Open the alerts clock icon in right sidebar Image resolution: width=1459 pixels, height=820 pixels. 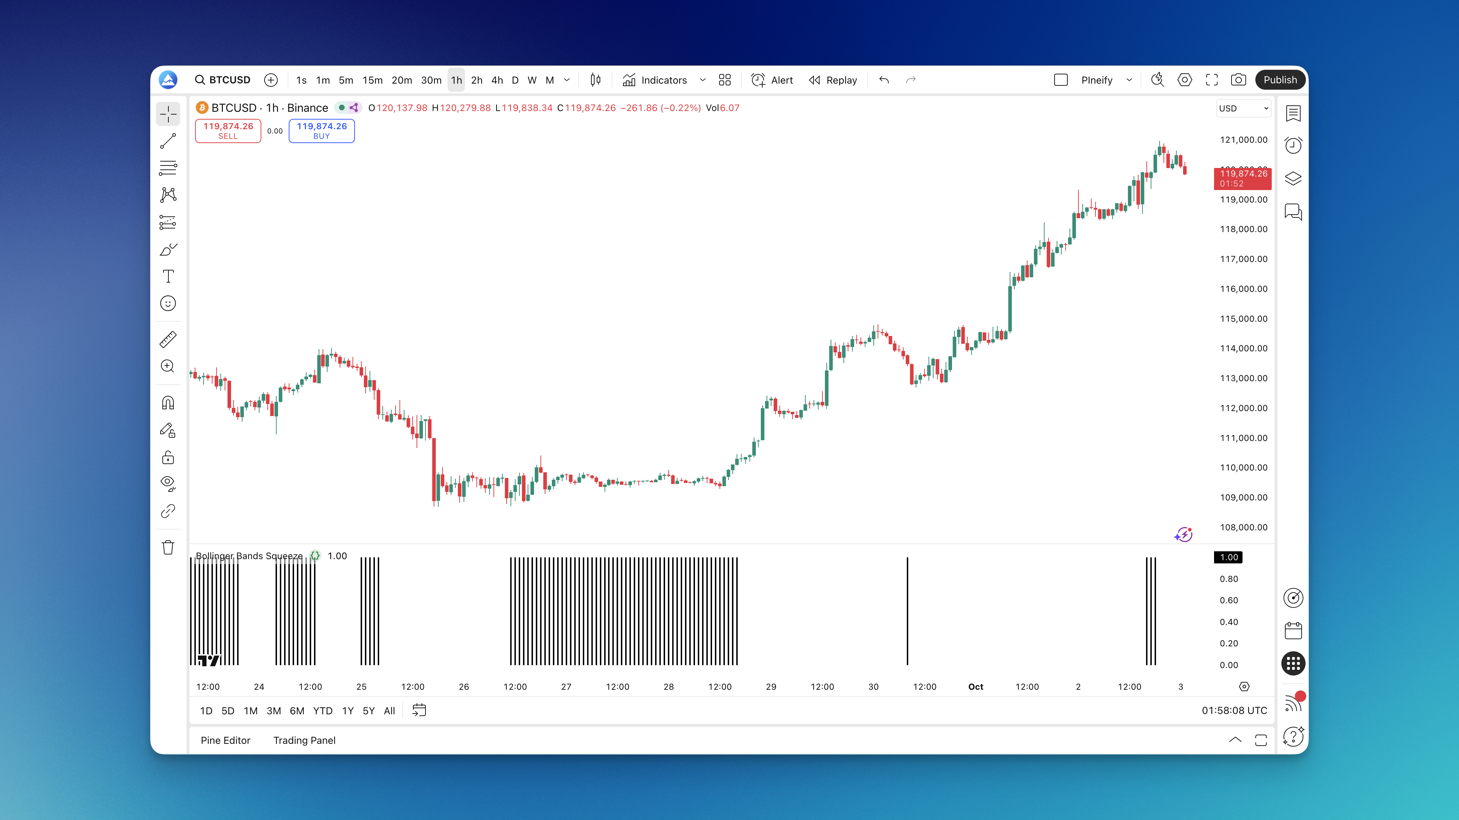(1293, 146)
